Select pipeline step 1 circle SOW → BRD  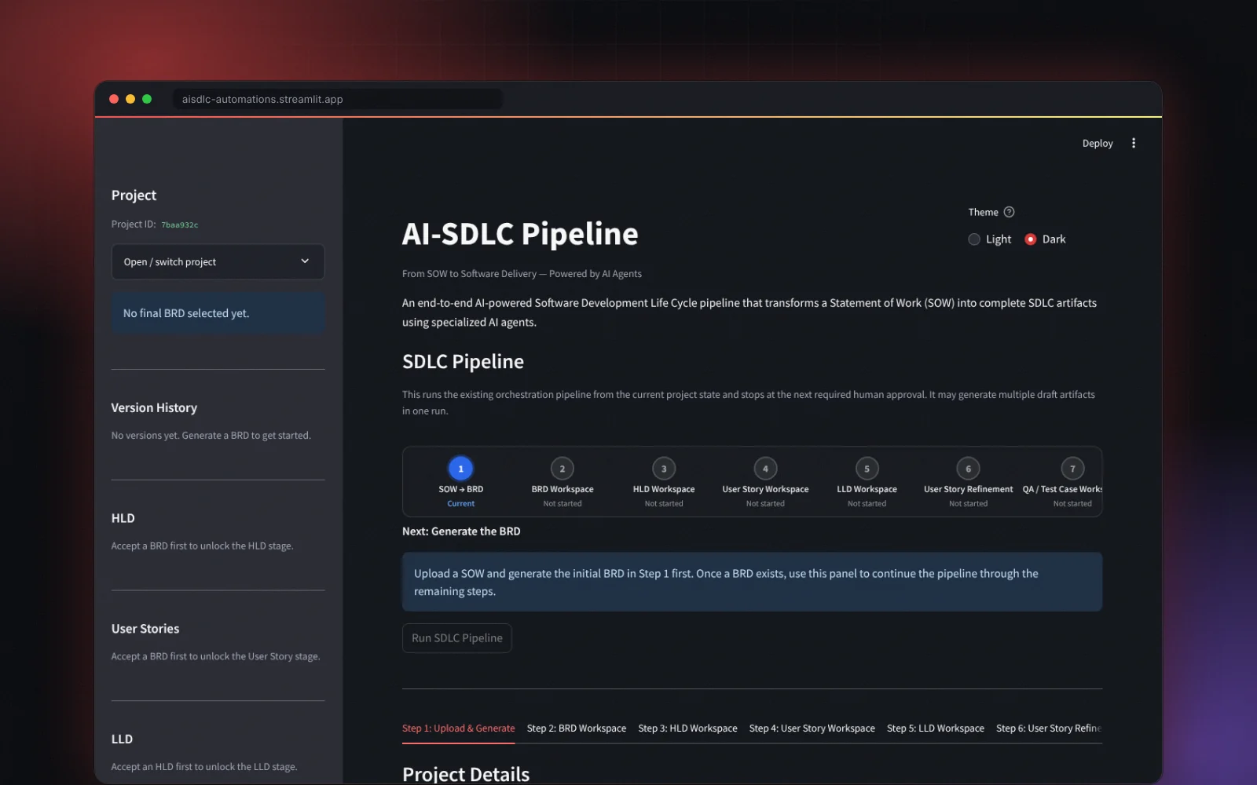pyautogui.click(x=461, y=469)
